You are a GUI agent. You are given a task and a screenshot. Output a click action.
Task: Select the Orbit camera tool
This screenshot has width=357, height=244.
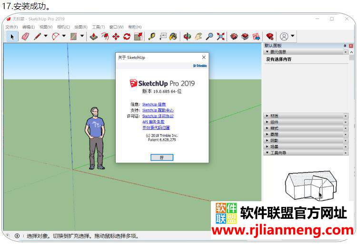(188, 36)
